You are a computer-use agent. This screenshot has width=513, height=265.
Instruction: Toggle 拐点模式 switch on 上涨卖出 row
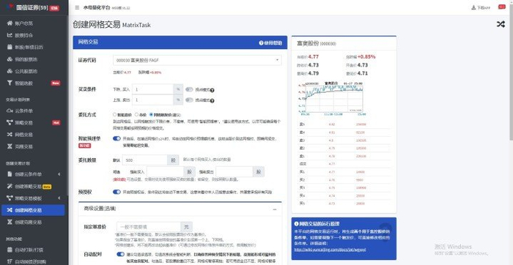[x=189, y=100]
